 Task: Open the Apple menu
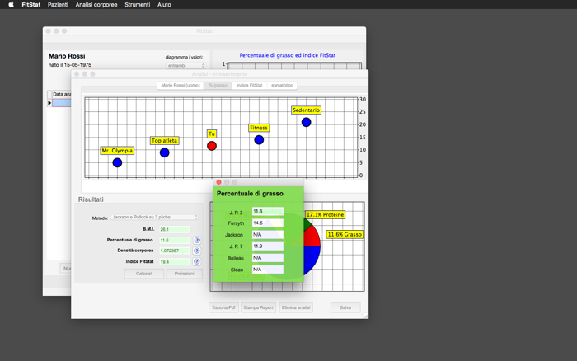click(11, 4)
